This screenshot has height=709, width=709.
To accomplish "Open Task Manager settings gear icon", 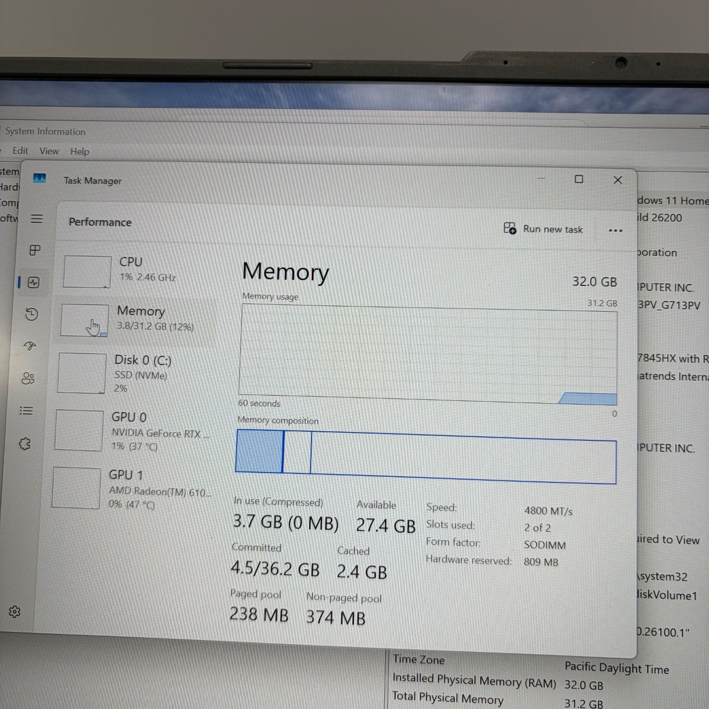I will pos(15,612).
